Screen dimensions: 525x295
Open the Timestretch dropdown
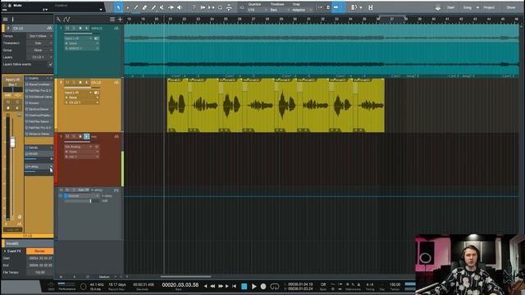(x=39, y=43)
